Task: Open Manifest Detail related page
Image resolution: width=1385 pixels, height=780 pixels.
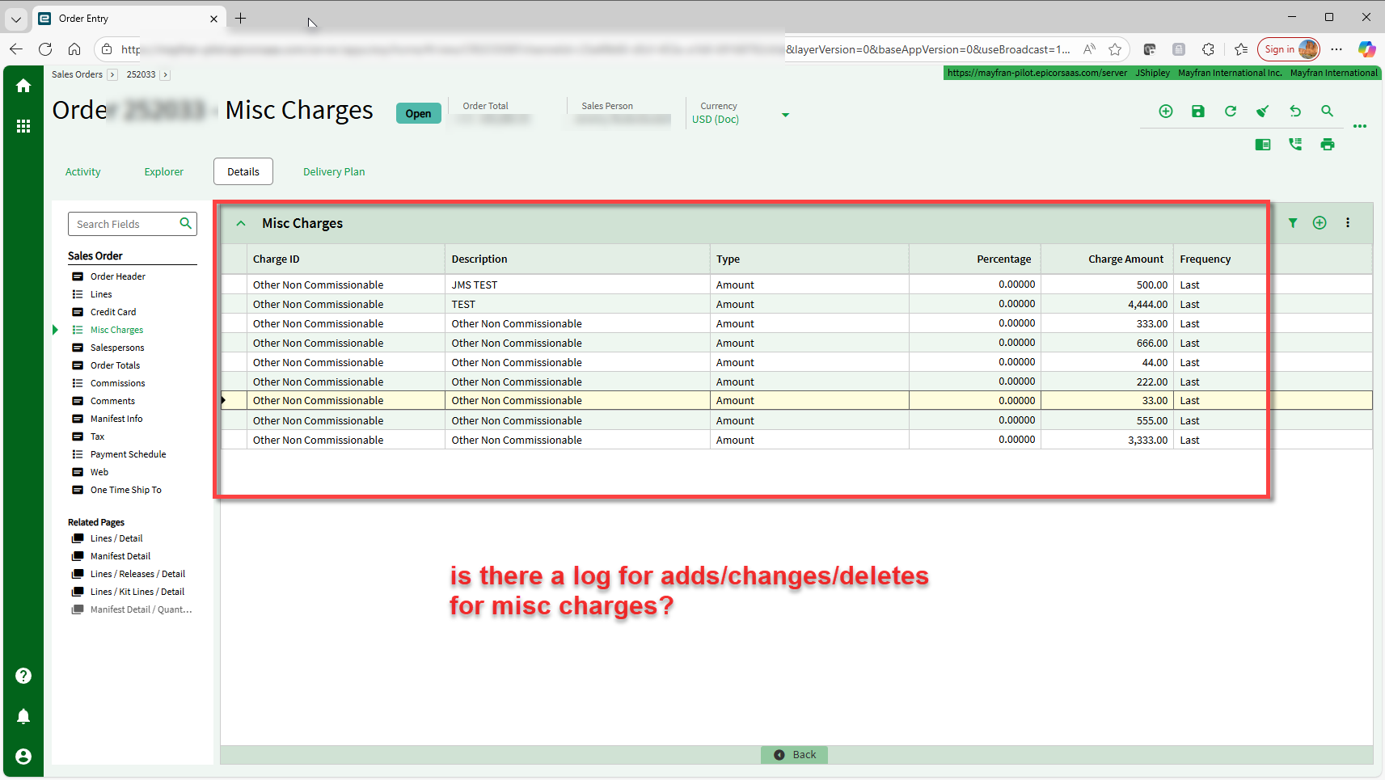Action: (120, 556)
